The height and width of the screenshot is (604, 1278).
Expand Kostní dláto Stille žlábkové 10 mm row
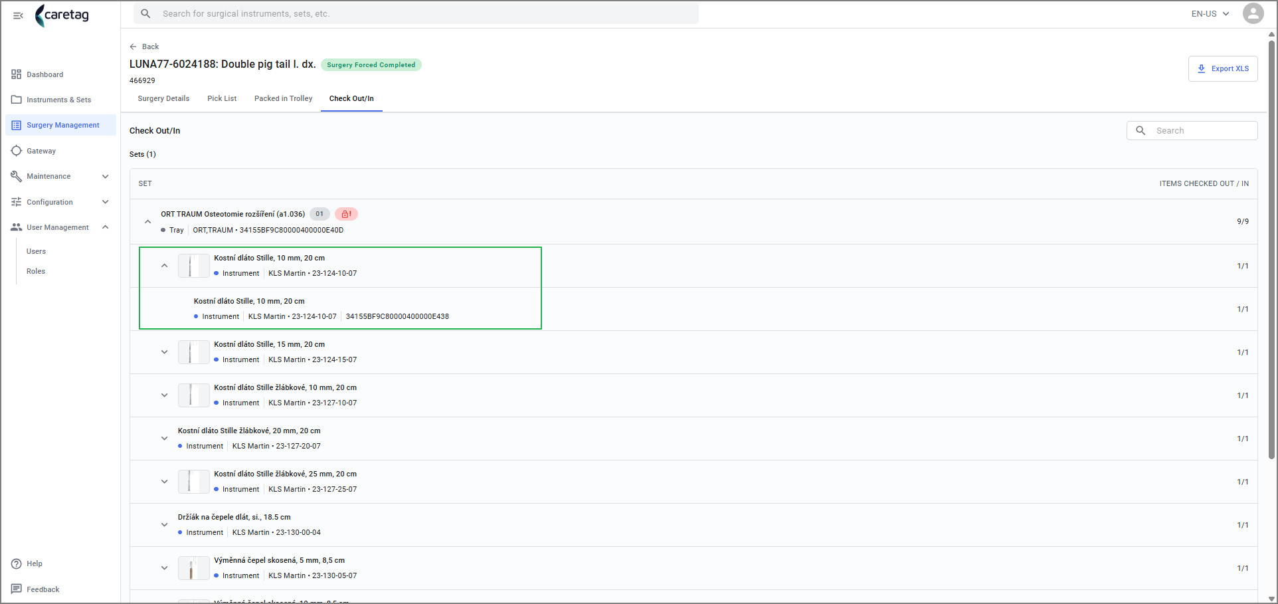point(164,395)
